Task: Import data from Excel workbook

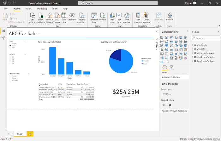Action: point(40,18)
